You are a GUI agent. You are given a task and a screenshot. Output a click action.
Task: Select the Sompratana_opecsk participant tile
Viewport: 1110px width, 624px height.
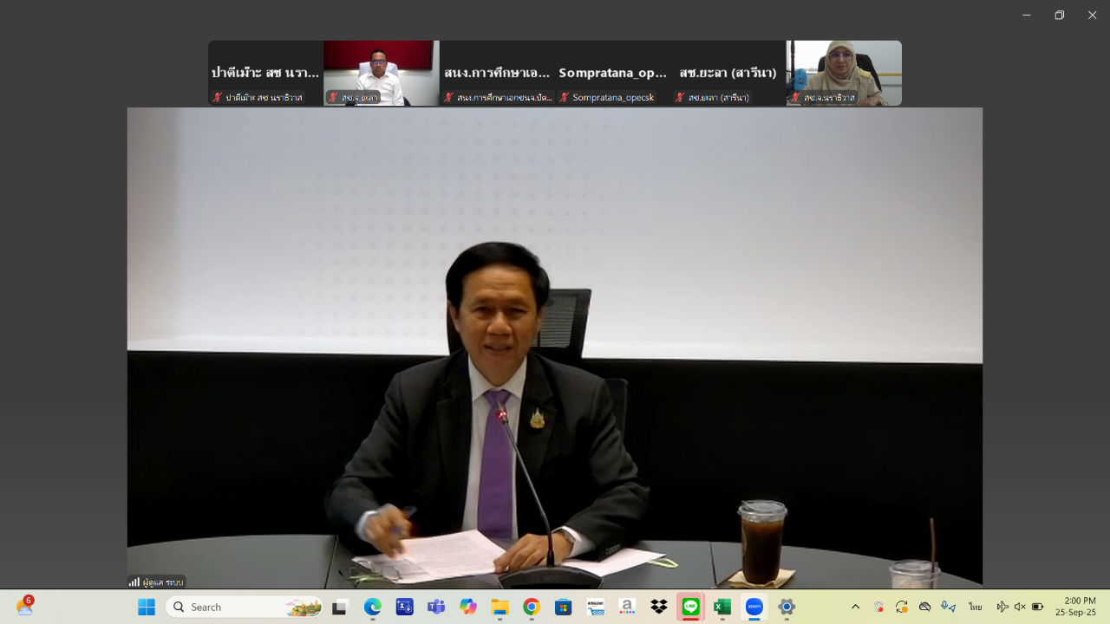(612, 74)
